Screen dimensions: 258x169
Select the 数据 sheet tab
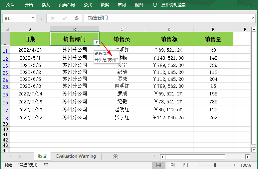tap(42, 156)
